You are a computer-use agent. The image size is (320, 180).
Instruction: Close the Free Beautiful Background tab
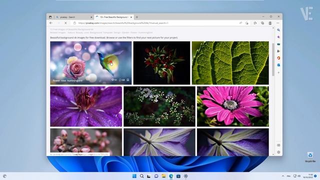[131, 17]
